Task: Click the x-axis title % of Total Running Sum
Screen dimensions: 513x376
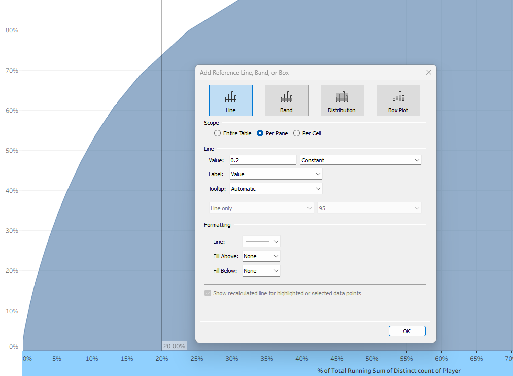Action: pos(389,371)
